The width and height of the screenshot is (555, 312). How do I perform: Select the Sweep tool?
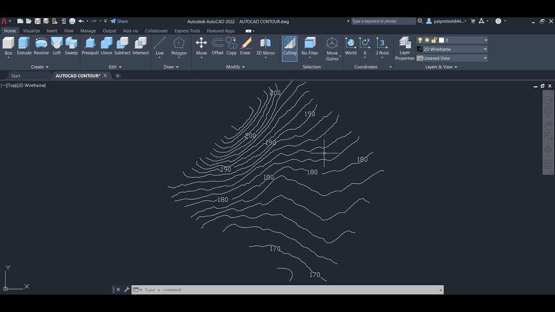tap(71, 47)
